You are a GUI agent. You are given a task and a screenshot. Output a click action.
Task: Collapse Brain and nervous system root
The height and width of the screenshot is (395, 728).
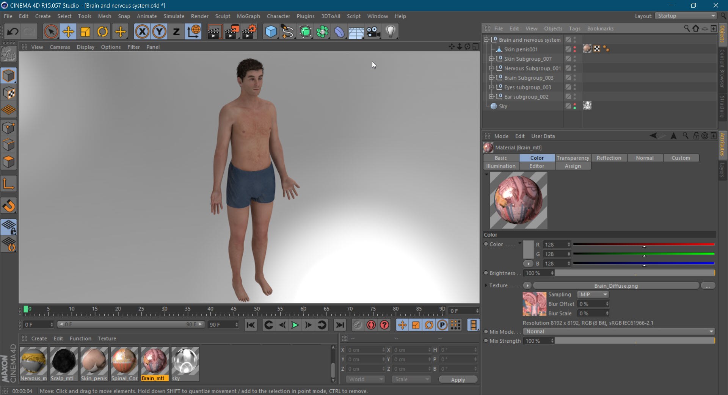point(486,40)
